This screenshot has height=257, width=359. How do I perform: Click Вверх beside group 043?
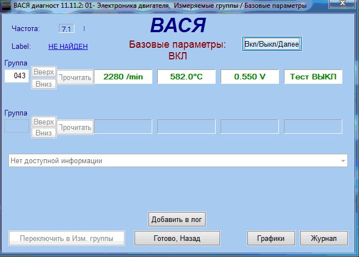tap(44, 72)
